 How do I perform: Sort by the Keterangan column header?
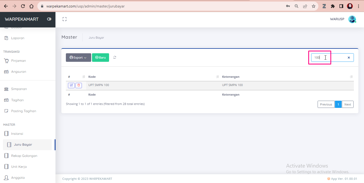tap(287, 77)
